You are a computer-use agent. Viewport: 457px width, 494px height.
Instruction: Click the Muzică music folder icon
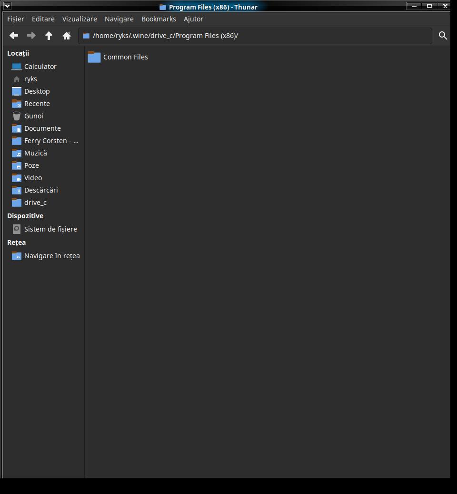(x=16, y=153)
